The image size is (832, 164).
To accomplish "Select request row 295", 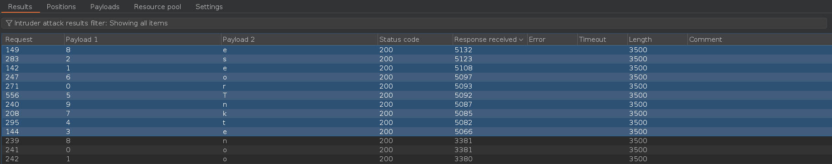I will [417, 123].
